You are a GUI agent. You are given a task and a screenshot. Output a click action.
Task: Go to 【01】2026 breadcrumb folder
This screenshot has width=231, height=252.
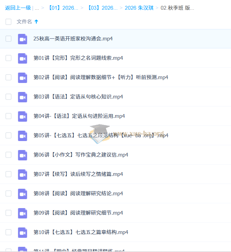pyautogui.click(x=63, y=8)
